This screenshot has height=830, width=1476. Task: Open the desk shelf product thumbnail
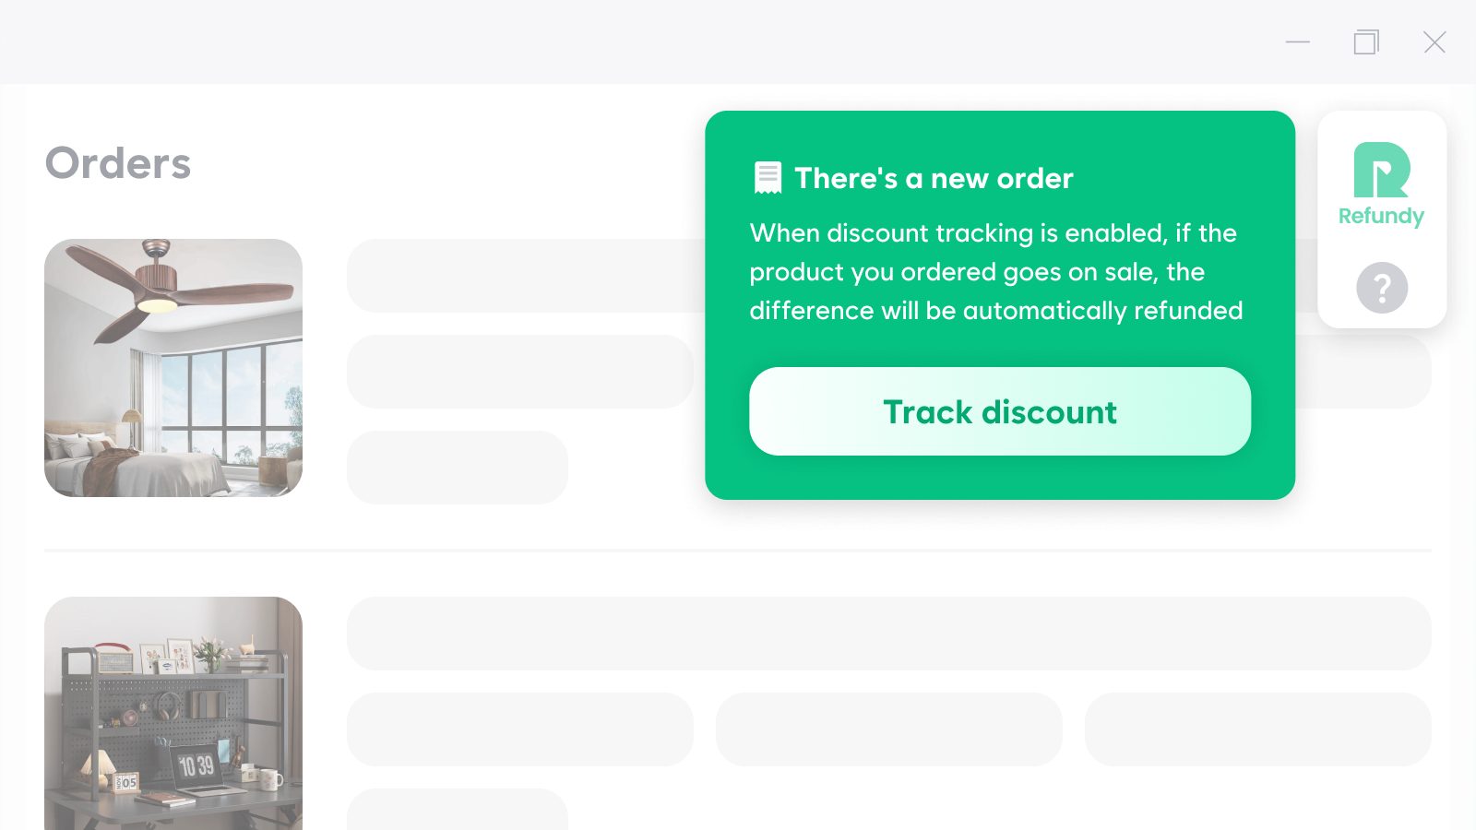[173, 715]
